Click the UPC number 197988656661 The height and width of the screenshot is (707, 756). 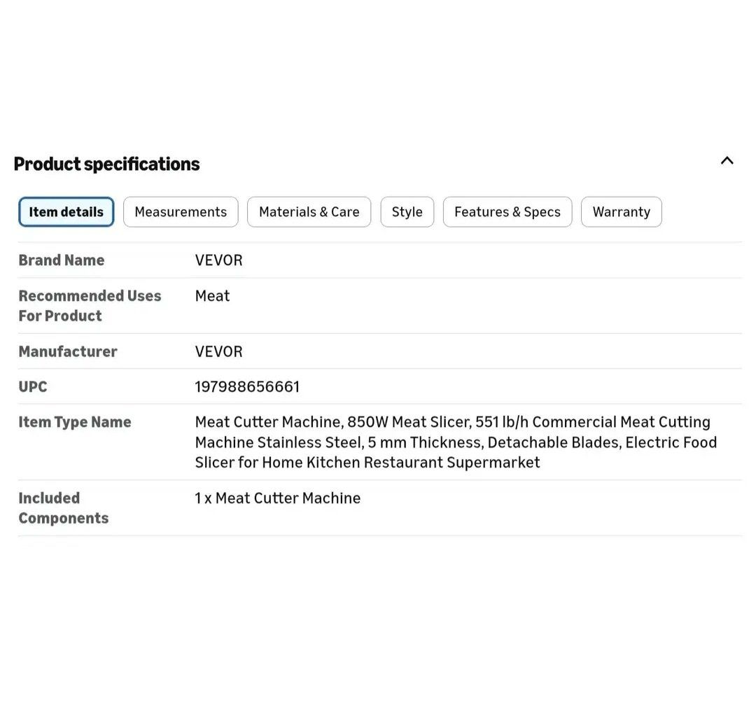pos(247,386)
